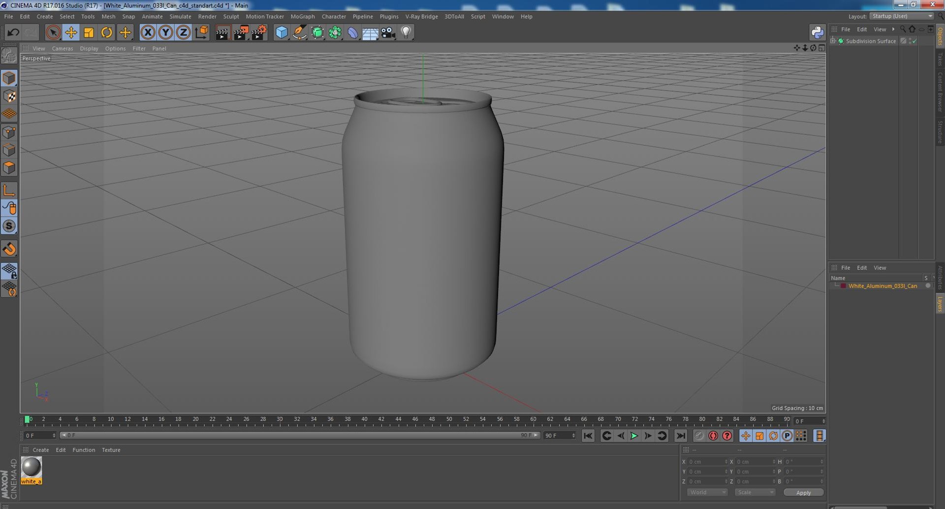The height and width of the screenshot is (509, 945).
Task: Toggle Y axis lock
Action: (165, 32)
